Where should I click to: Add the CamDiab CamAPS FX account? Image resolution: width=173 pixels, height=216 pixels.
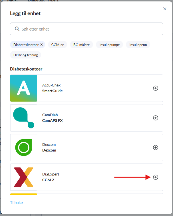point(156,118)
